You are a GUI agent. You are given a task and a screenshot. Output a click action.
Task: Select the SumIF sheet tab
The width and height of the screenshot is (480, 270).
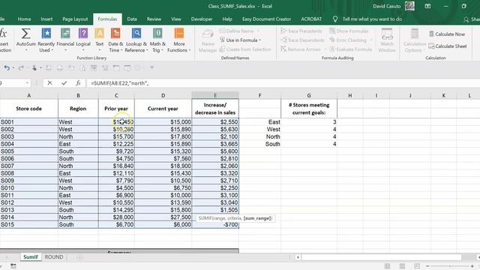pyautogui.click(x=31, y=256)
